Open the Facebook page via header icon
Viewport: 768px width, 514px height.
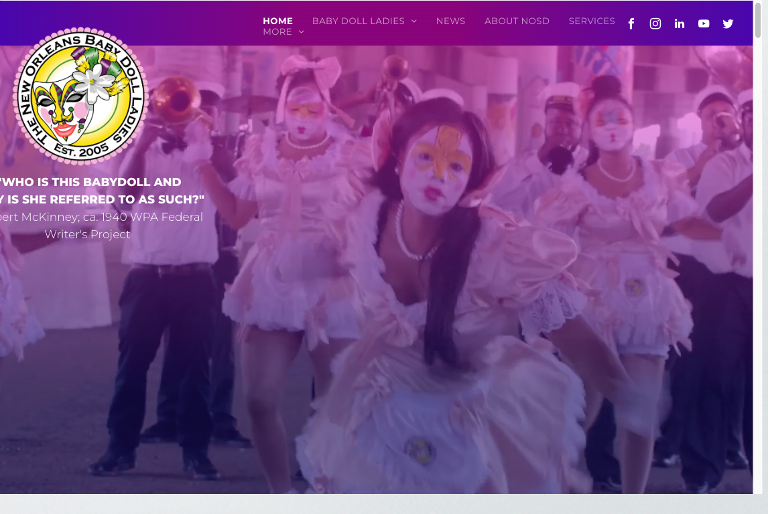[631, 24]
